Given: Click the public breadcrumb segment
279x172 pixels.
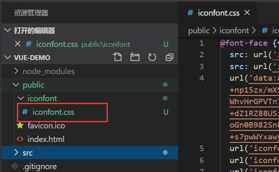Looking at the screenshot, I should 198,30.
